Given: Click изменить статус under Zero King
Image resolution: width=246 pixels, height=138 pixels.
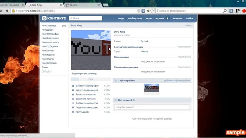Looking at the screenshot, I should (122, 35).
